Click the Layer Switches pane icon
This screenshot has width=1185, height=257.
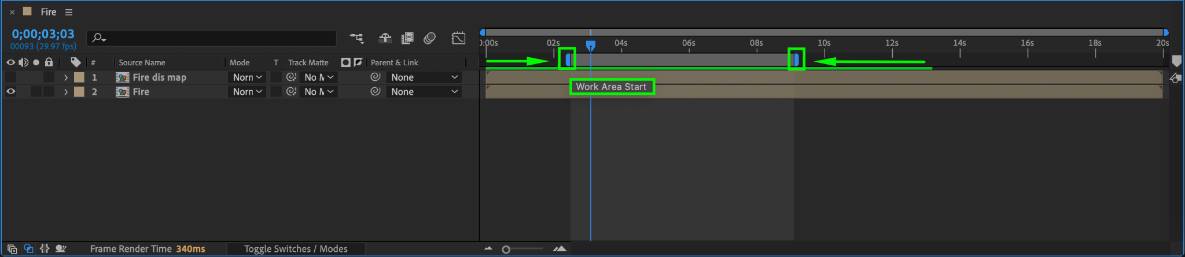click(x=12, y=249)
